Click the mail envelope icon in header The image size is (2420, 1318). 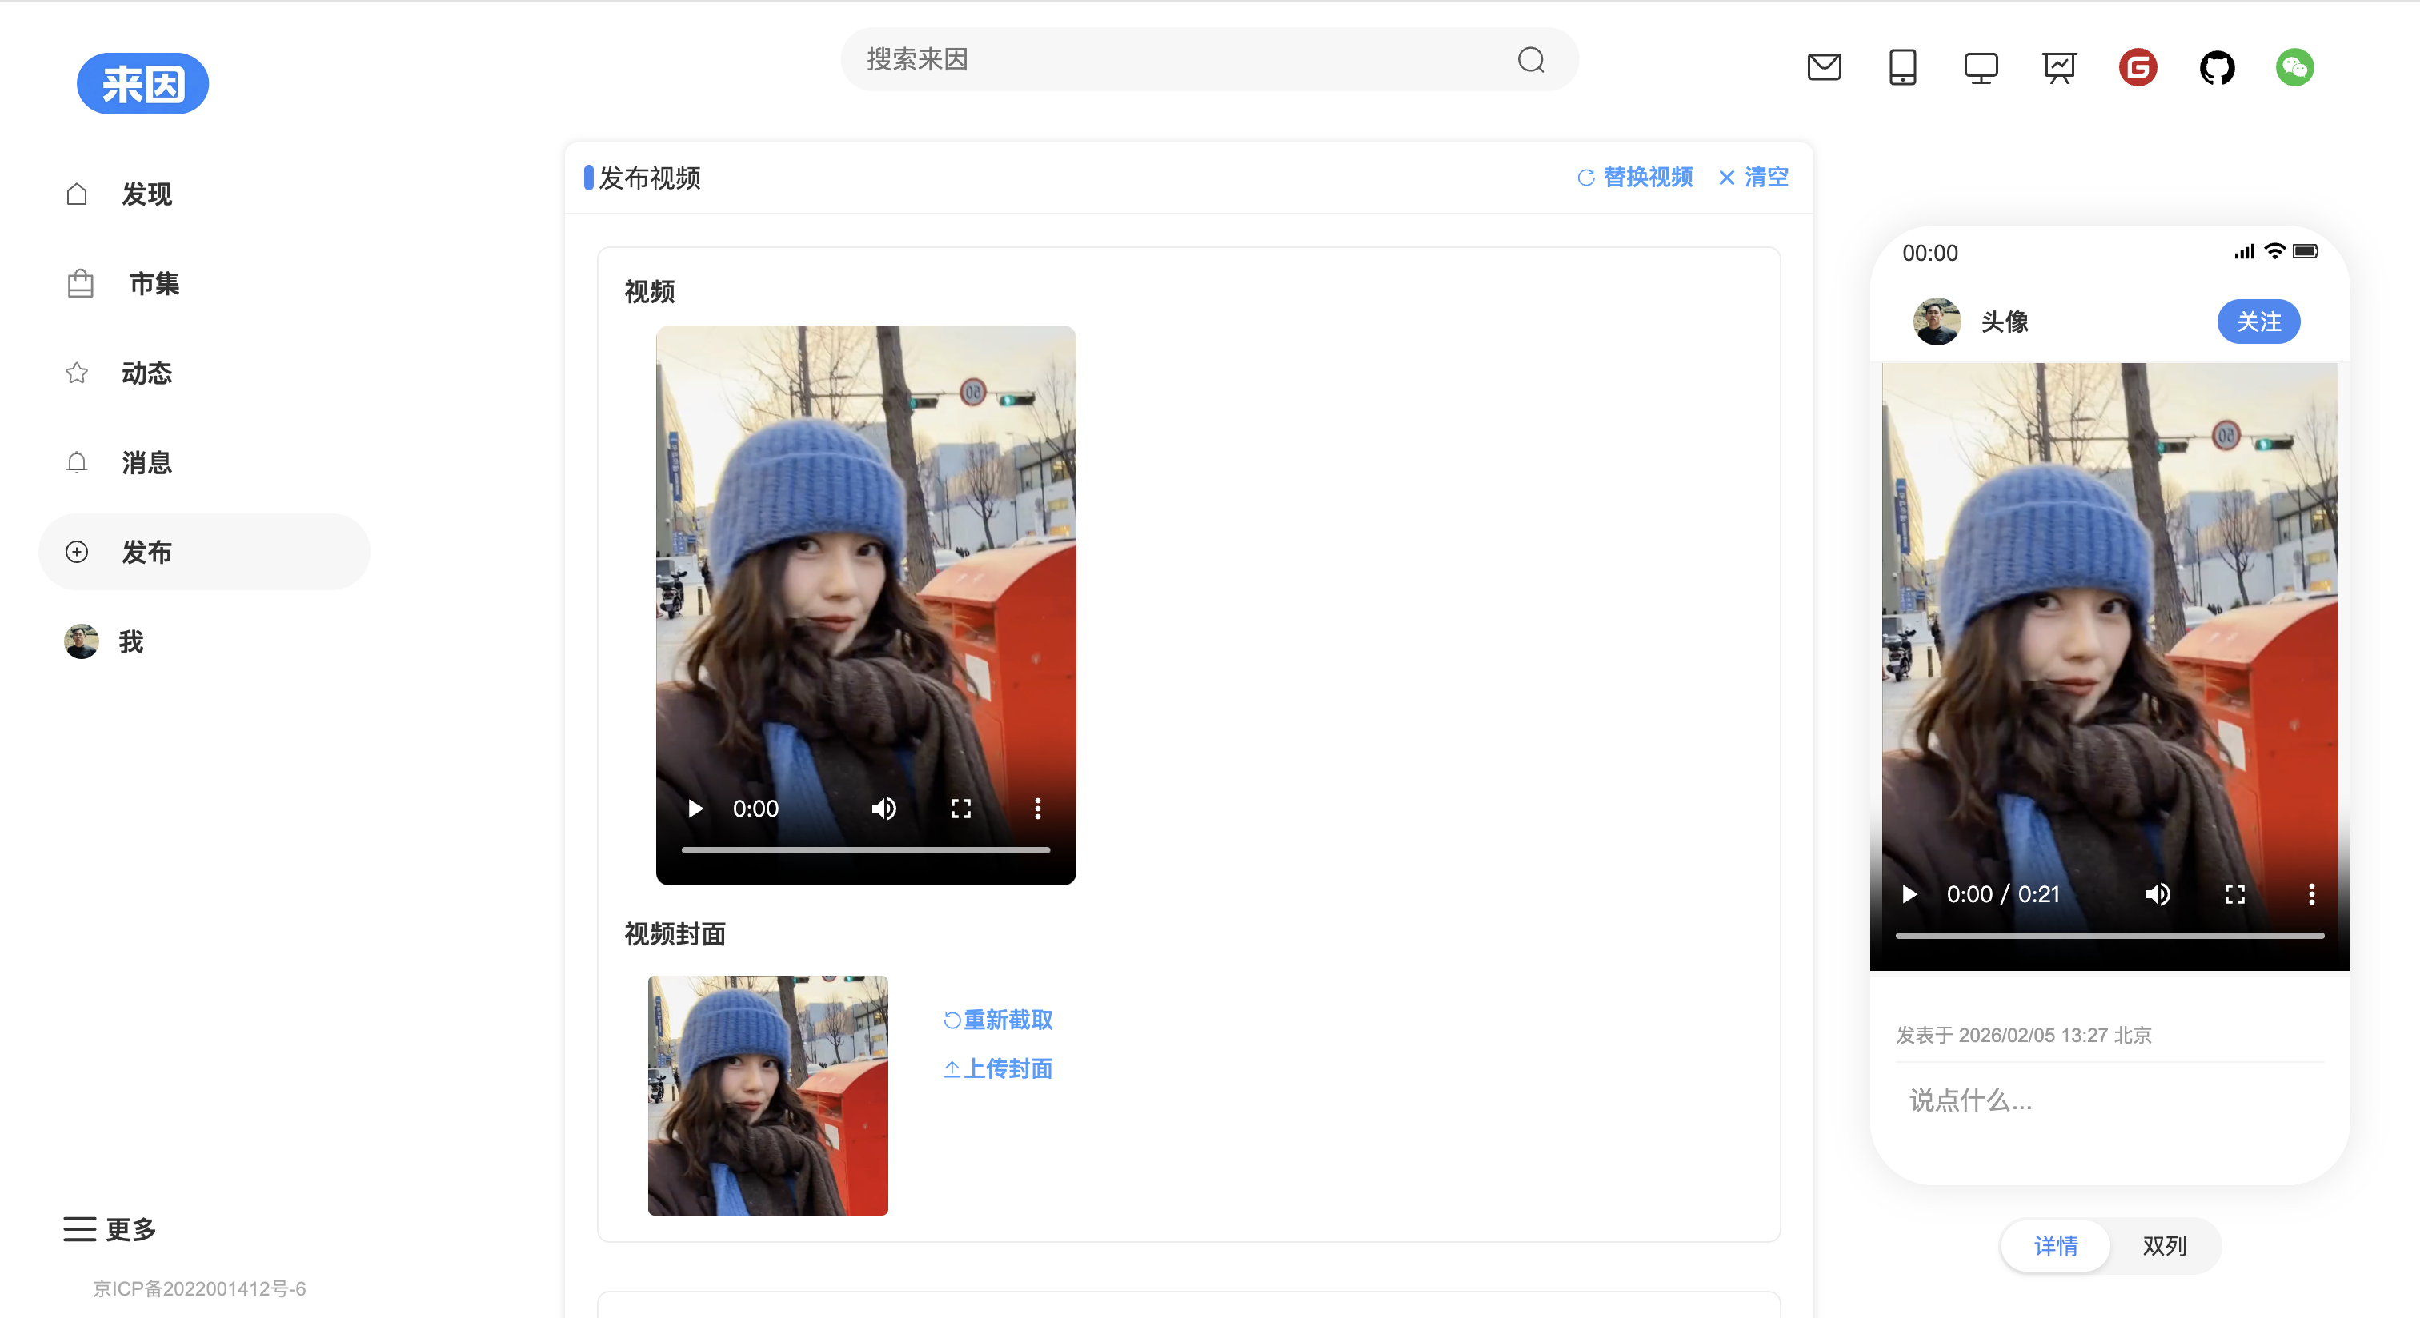pos(1824,68)
